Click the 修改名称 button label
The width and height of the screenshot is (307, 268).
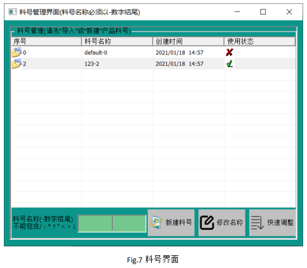coord(229,223)
